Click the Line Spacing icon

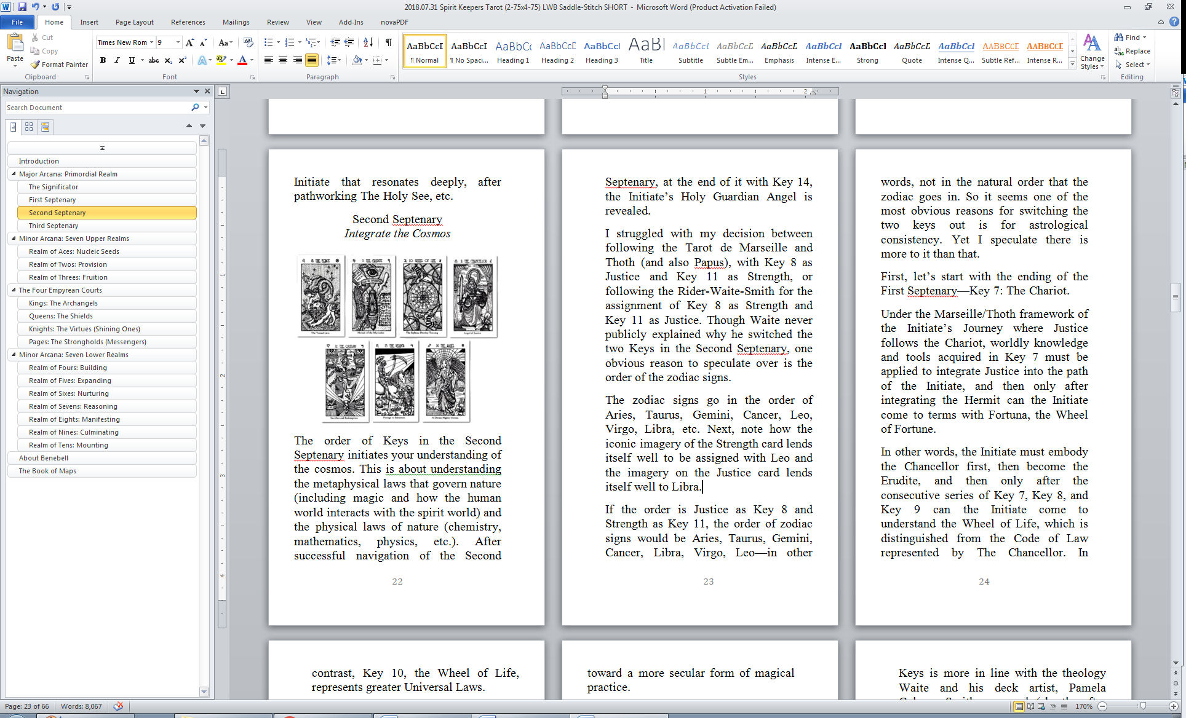(x=332, y=60)
